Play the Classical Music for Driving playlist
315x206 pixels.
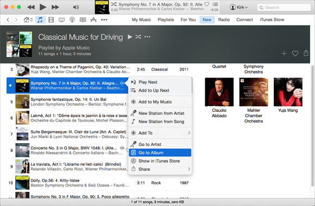click(x=130, y=37)
